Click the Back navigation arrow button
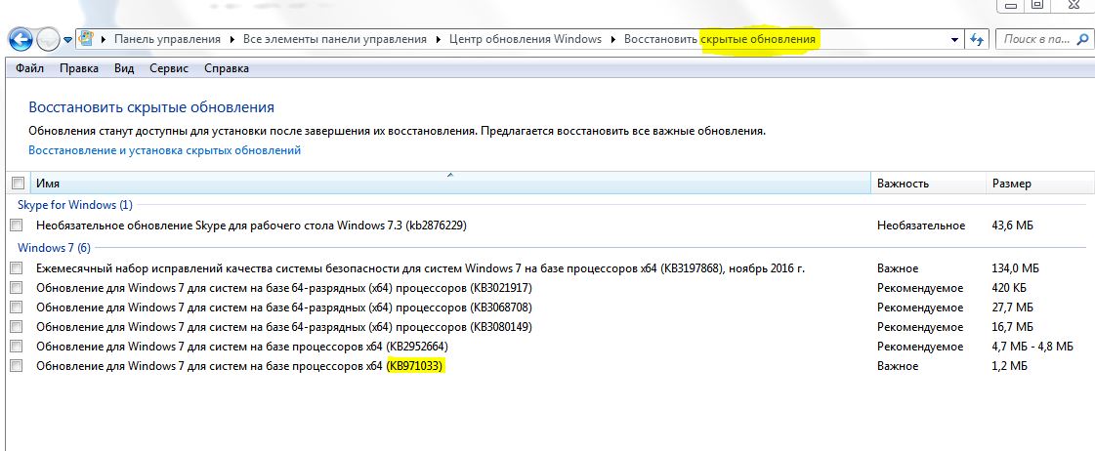 (x=21, y=39)
